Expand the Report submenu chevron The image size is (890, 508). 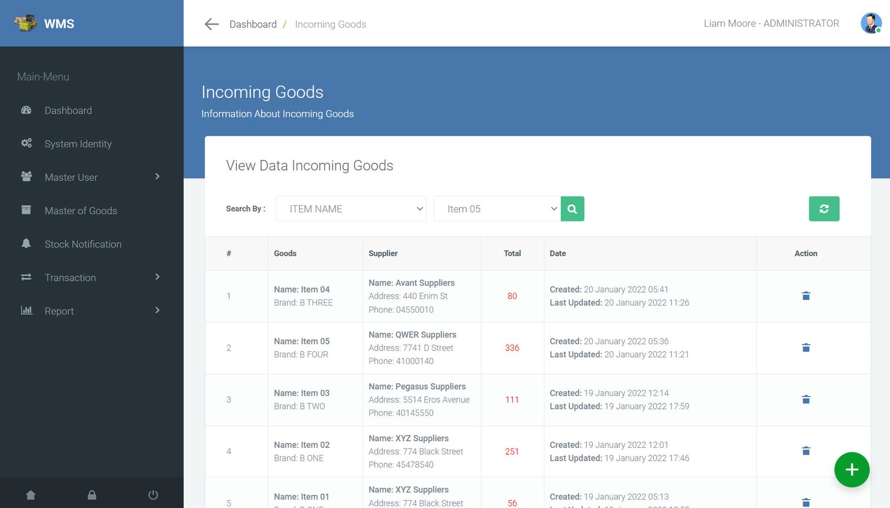pos(157,310)
